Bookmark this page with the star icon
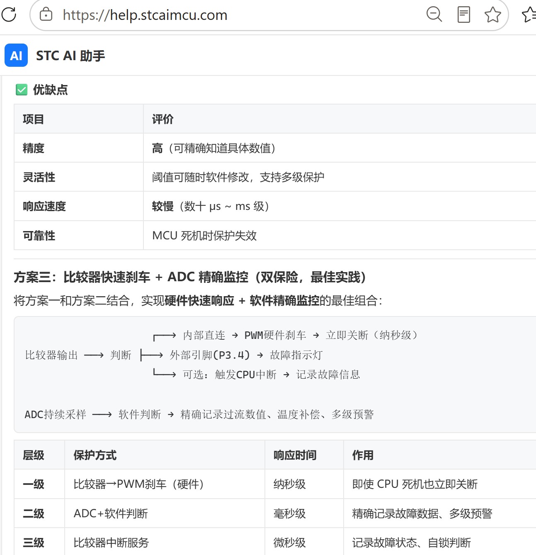 coord(492,15)
